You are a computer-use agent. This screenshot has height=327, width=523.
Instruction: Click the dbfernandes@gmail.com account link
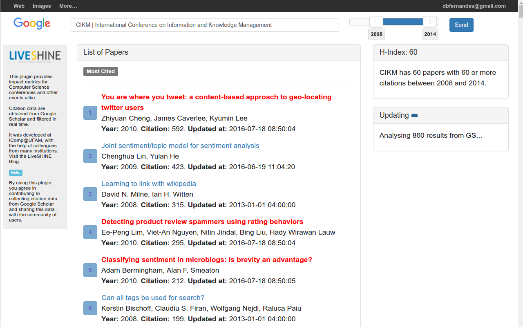(x=474, y=6)
